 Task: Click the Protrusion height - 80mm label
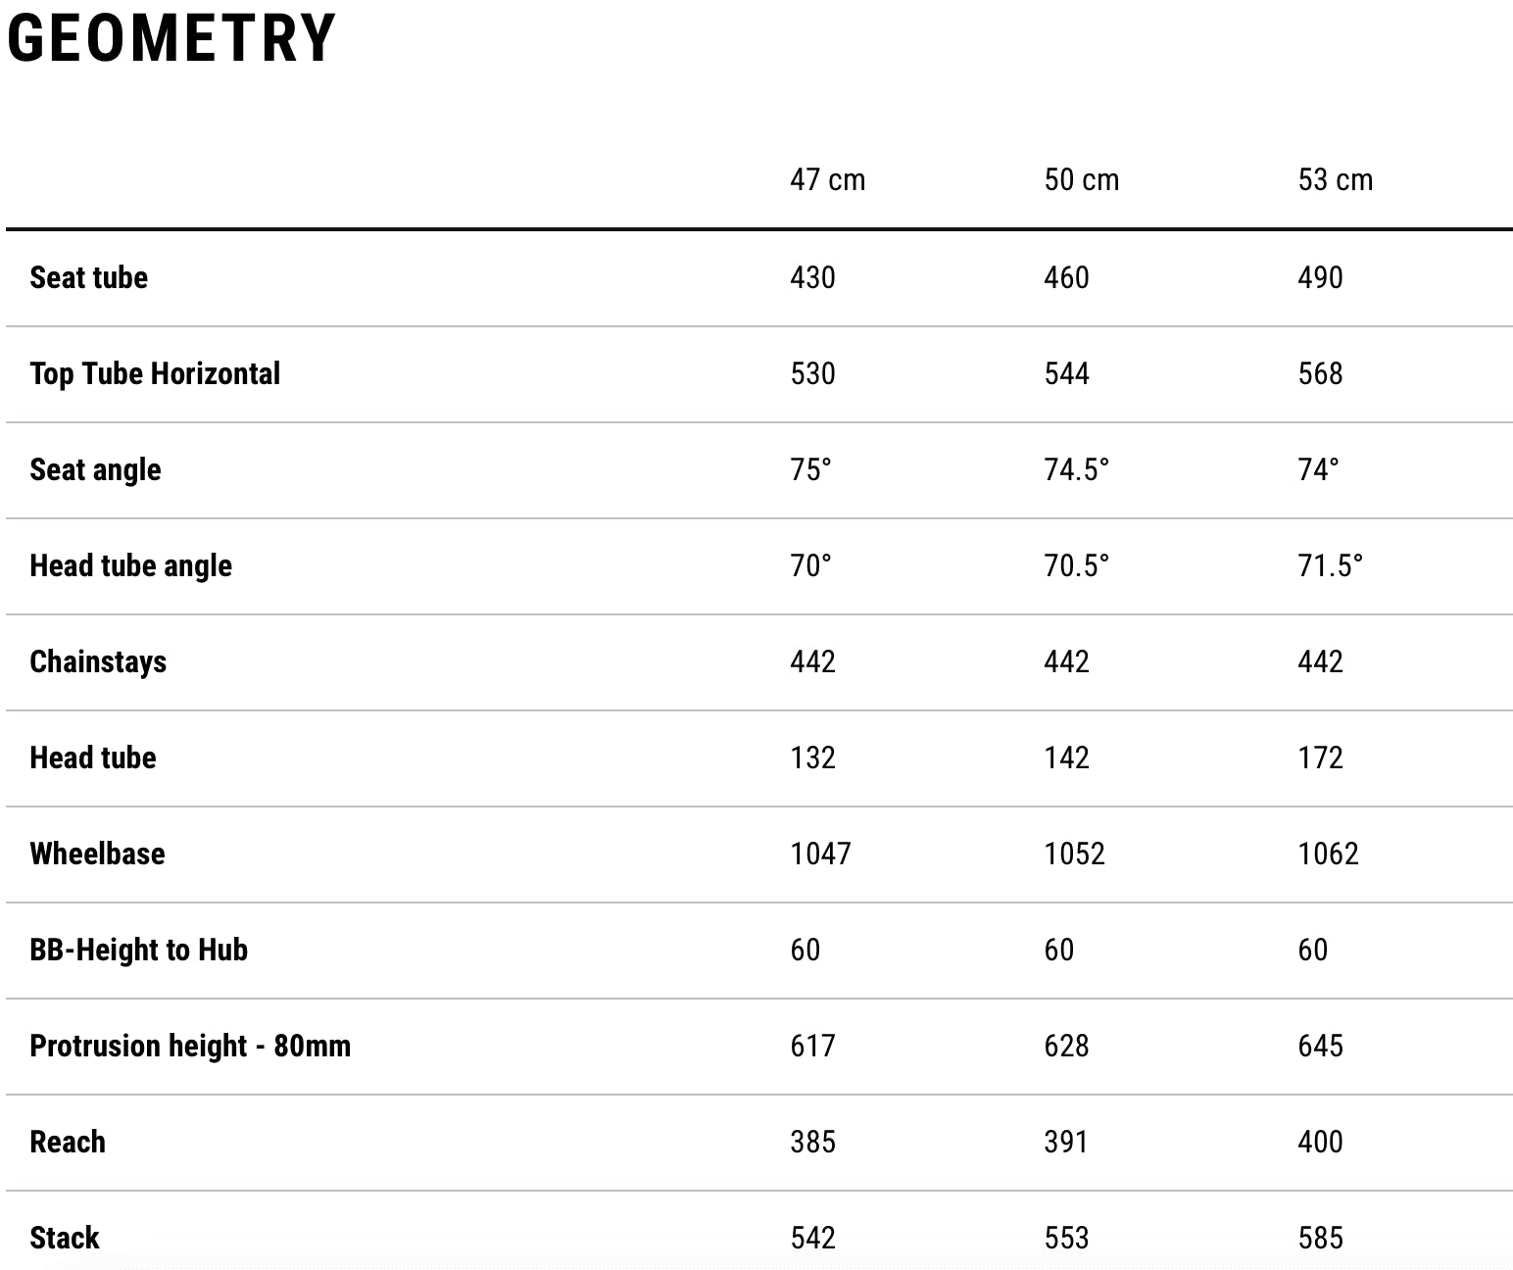click(x=190, y=1046)
